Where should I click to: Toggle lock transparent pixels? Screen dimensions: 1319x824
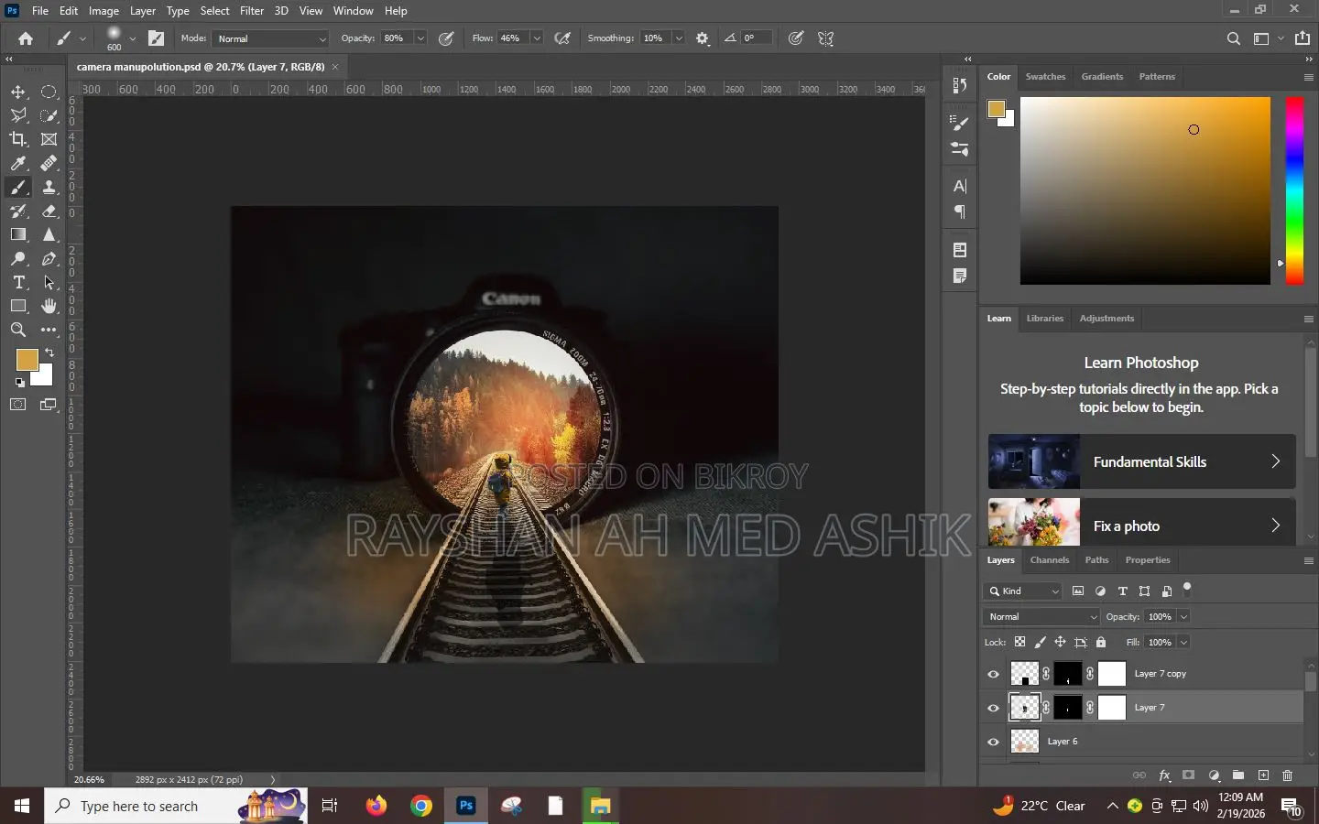1019,642
